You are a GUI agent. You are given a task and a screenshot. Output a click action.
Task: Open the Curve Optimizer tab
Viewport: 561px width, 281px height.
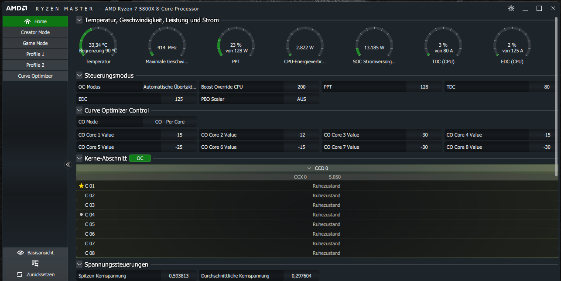click(x=35, y=76)
